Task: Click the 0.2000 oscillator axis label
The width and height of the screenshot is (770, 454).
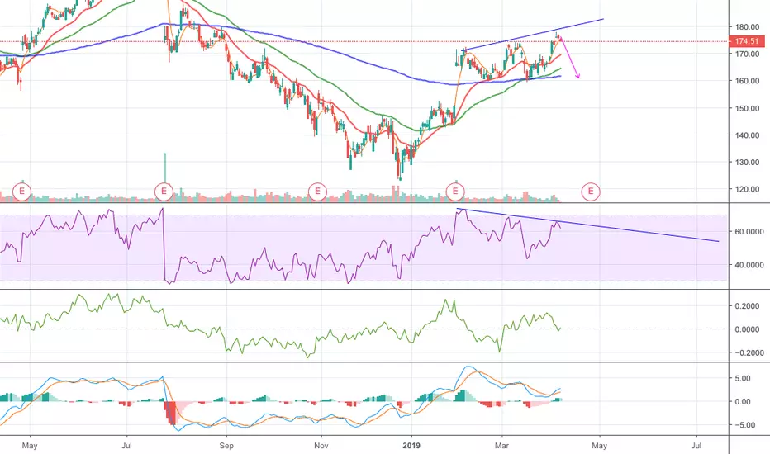Action: (x=747, y=306)
